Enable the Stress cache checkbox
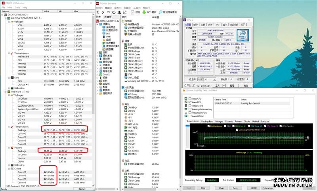The height and width of the screenshot is (191, 317). coord(190,106)
